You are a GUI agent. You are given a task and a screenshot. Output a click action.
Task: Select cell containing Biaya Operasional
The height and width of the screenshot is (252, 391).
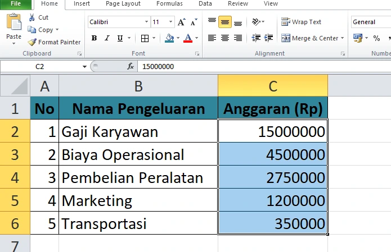(x=138, y=154)
